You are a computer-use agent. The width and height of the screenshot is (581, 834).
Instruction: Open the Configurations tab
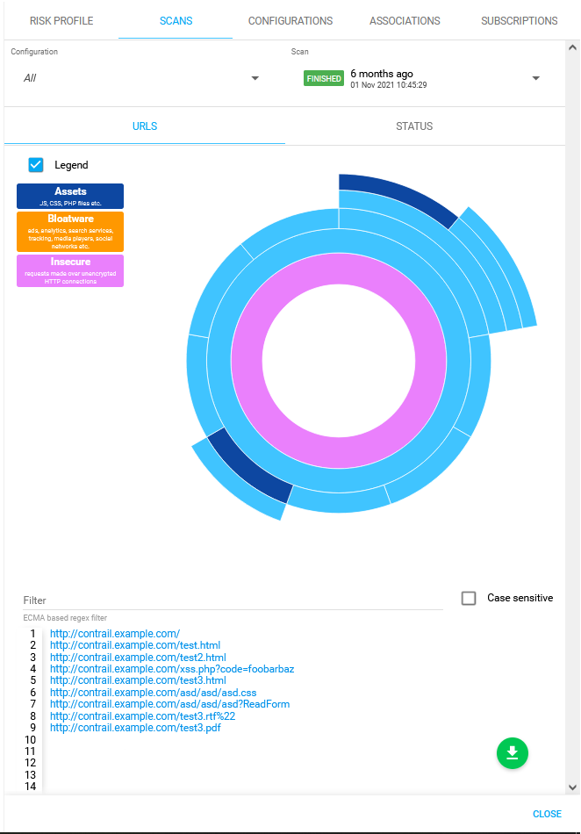[290, 21]
